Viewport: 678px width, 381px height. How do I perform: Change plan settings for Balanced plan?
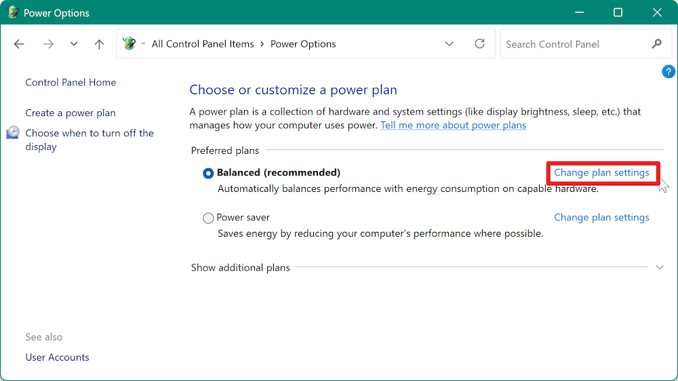pyautogui.click(x=601, y=173)
